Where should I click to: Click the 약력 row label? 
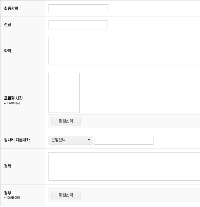pos(8,51)
